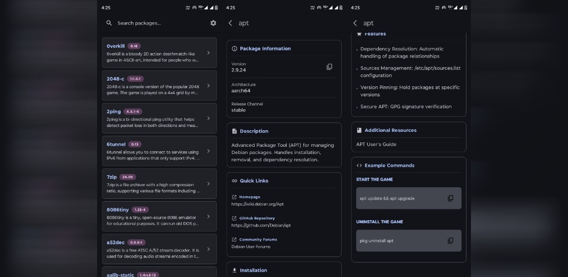The width and height of the screenshot is (568, 277).
Task: Select the 6tunnel package title
Action: pos(116,144)
